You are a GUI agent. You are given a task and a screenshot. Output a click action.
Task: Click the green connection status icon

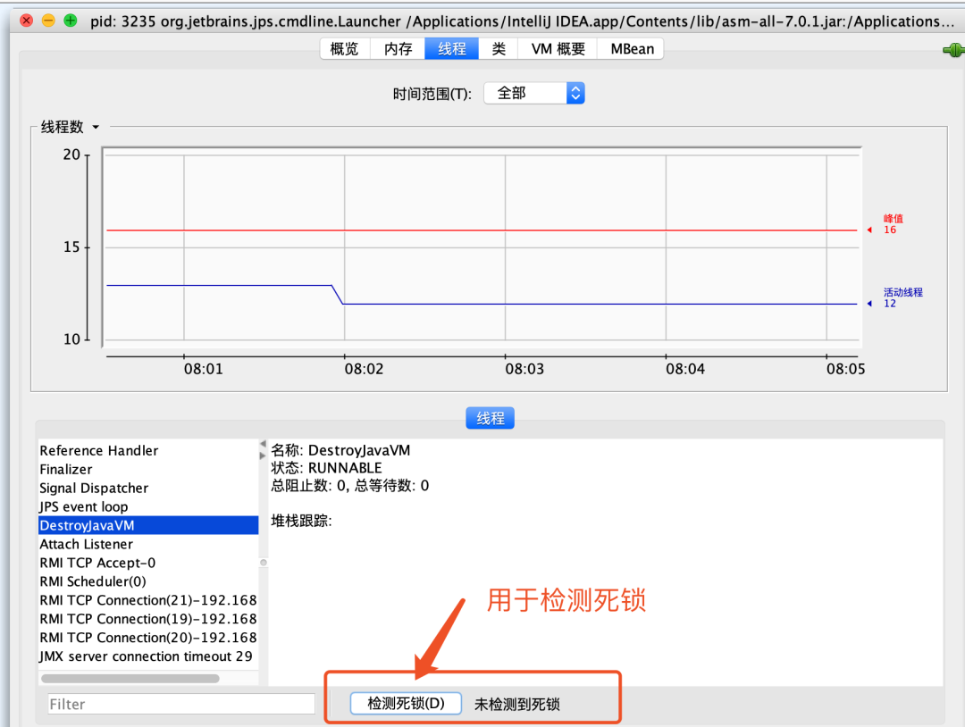pos(953,50)
